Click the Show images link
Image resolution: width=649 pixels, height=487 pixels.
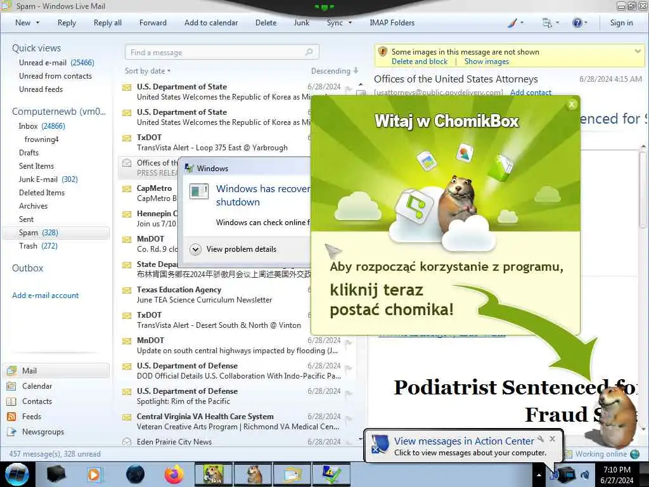click(486, 62)
